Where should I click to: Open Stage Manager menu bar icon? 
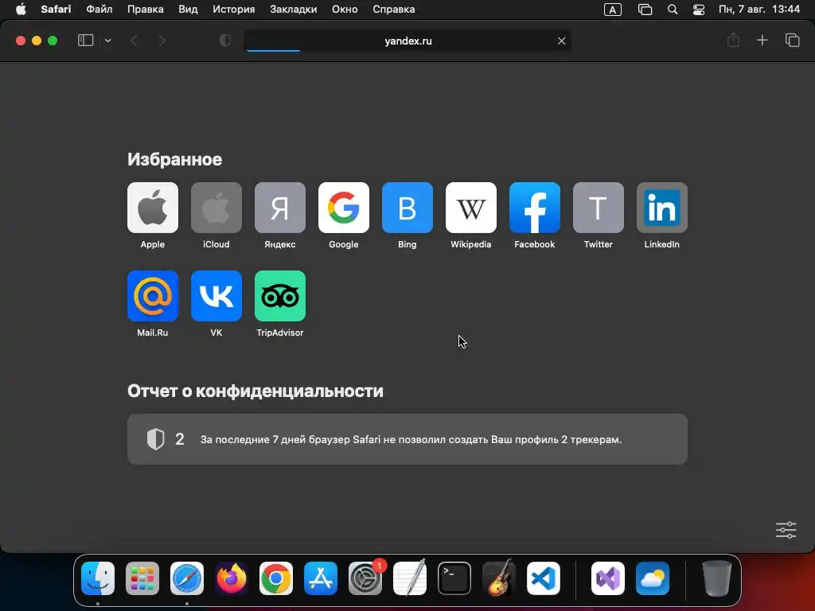[x=645, y=10]
